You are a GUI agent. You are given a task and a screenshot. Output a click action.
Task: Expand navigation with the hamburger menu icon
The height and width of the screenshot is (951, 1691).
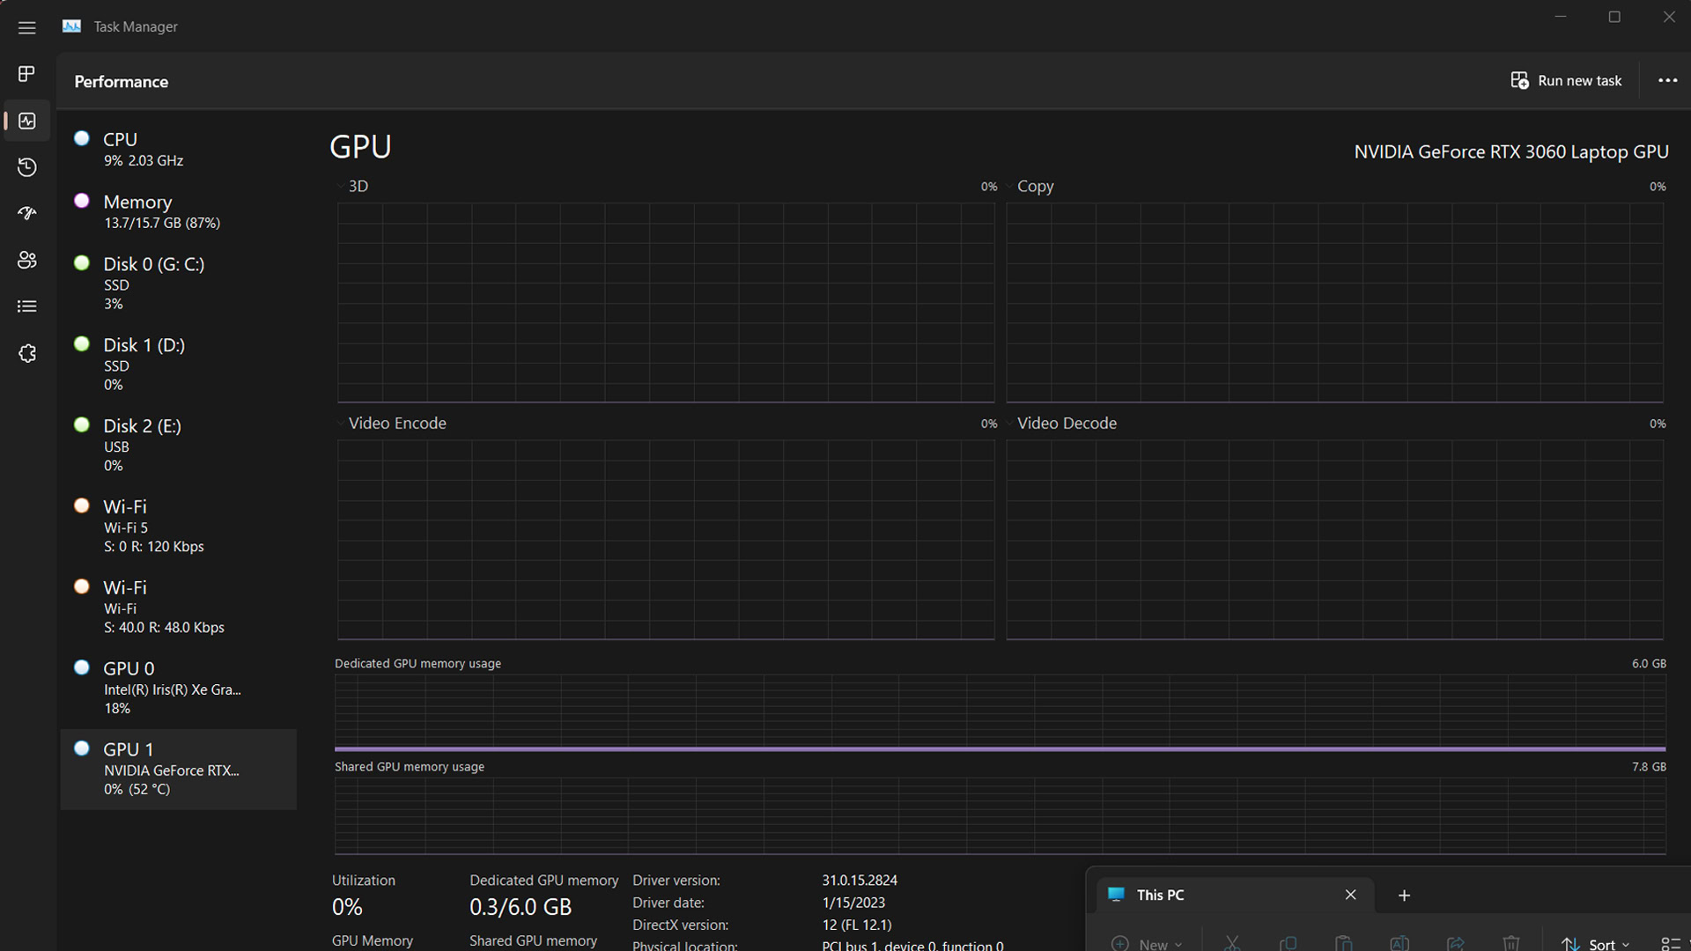[26, 27]
